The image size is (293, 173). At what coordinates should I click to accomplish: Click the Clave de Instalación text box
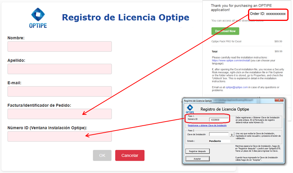click(219, 134)
